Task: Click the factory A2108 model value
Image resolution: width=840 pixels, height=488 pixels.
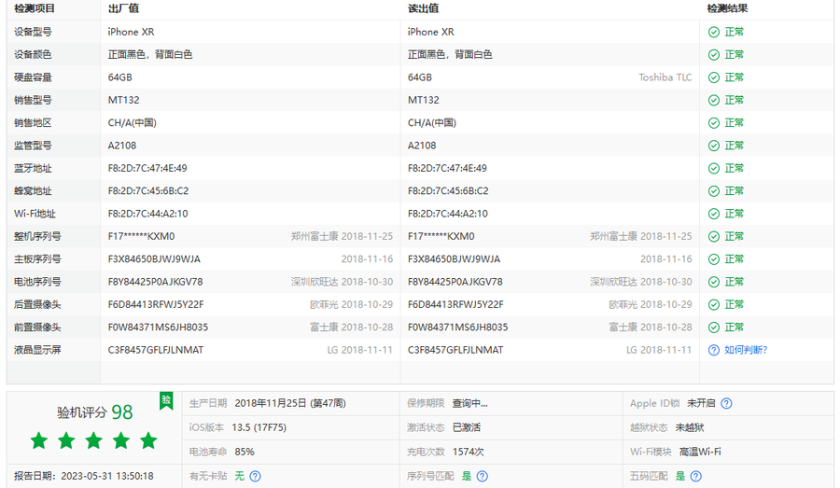Action: coord(122,146)
